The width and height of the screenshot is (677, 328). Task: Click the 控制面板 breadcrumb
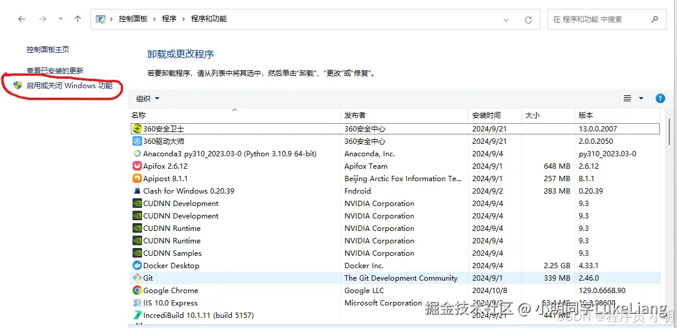[x=133, y=19]
